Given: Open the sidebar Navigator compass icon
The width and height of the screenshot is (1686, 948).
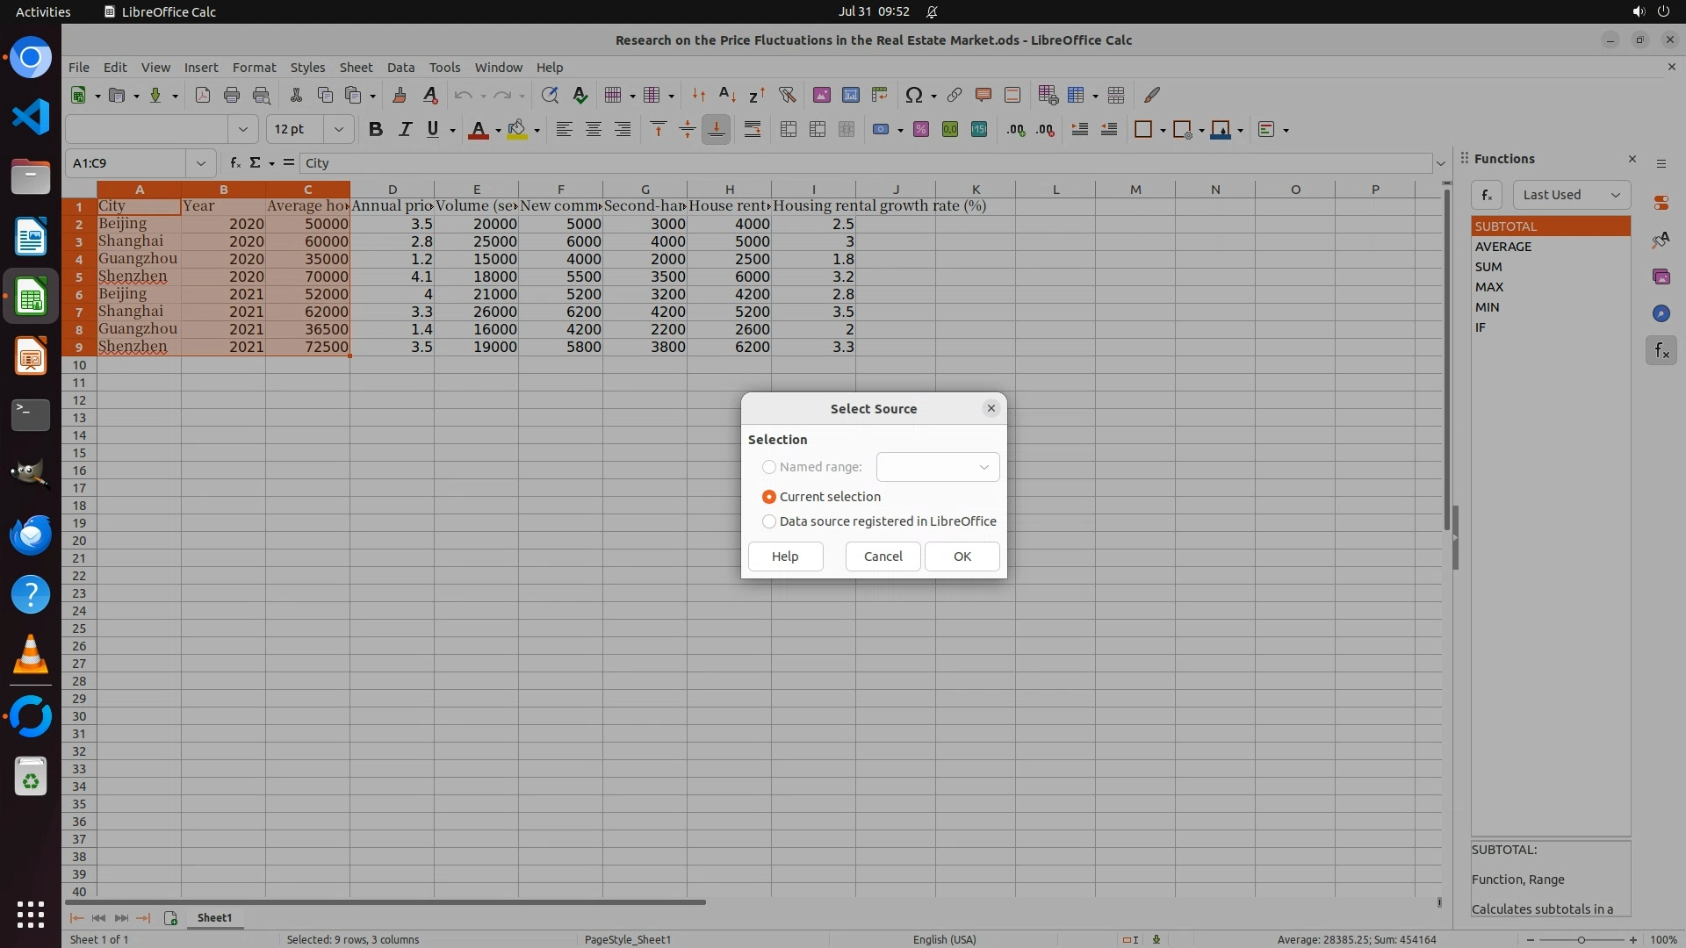Looking at the screenshot, I should pyautogui.click(x=1661, y=313).
